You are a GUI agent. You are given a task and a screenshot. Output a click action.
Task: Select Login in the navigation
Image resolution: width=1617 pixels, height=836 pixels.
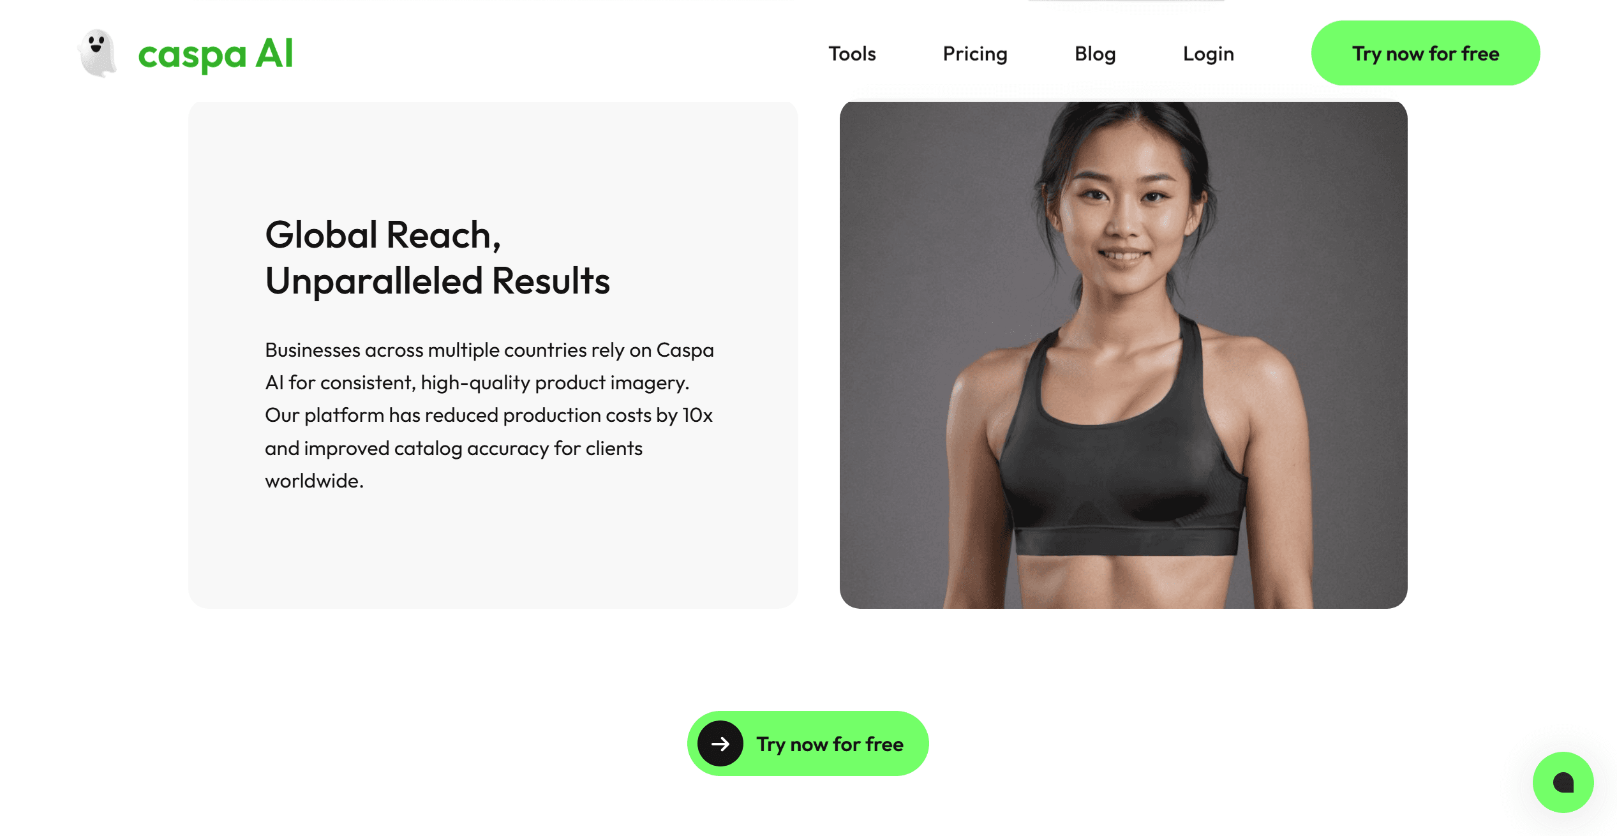pos(1209,54)
